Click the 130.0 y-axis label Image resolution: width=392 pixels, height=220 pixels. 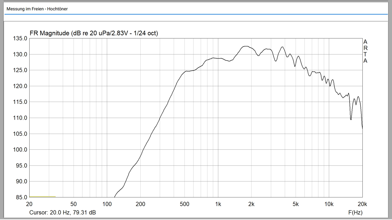point(21,55)
